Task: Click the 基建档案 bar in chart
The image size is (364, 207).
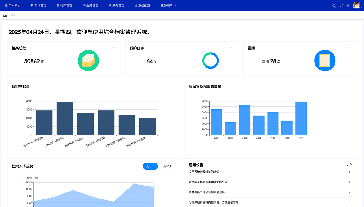Action: [x=86, y=124]
